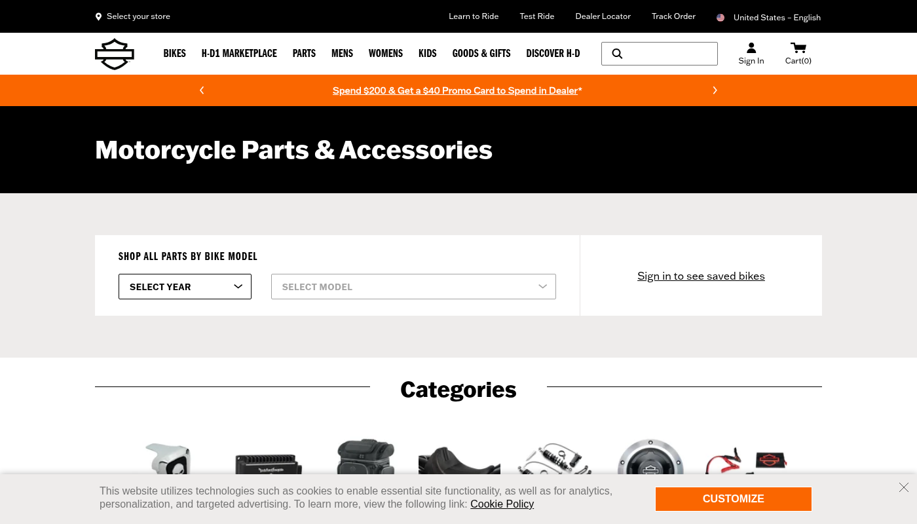Click the magnifying glass search icon

617,54
